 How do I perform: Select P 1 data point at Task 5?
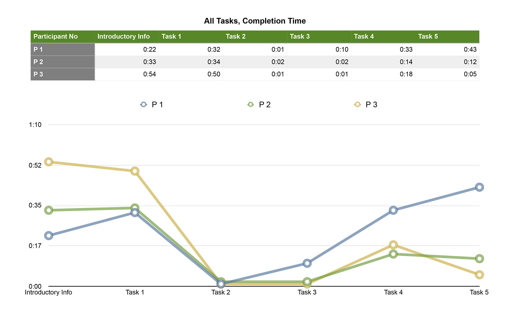coord(479,187)
